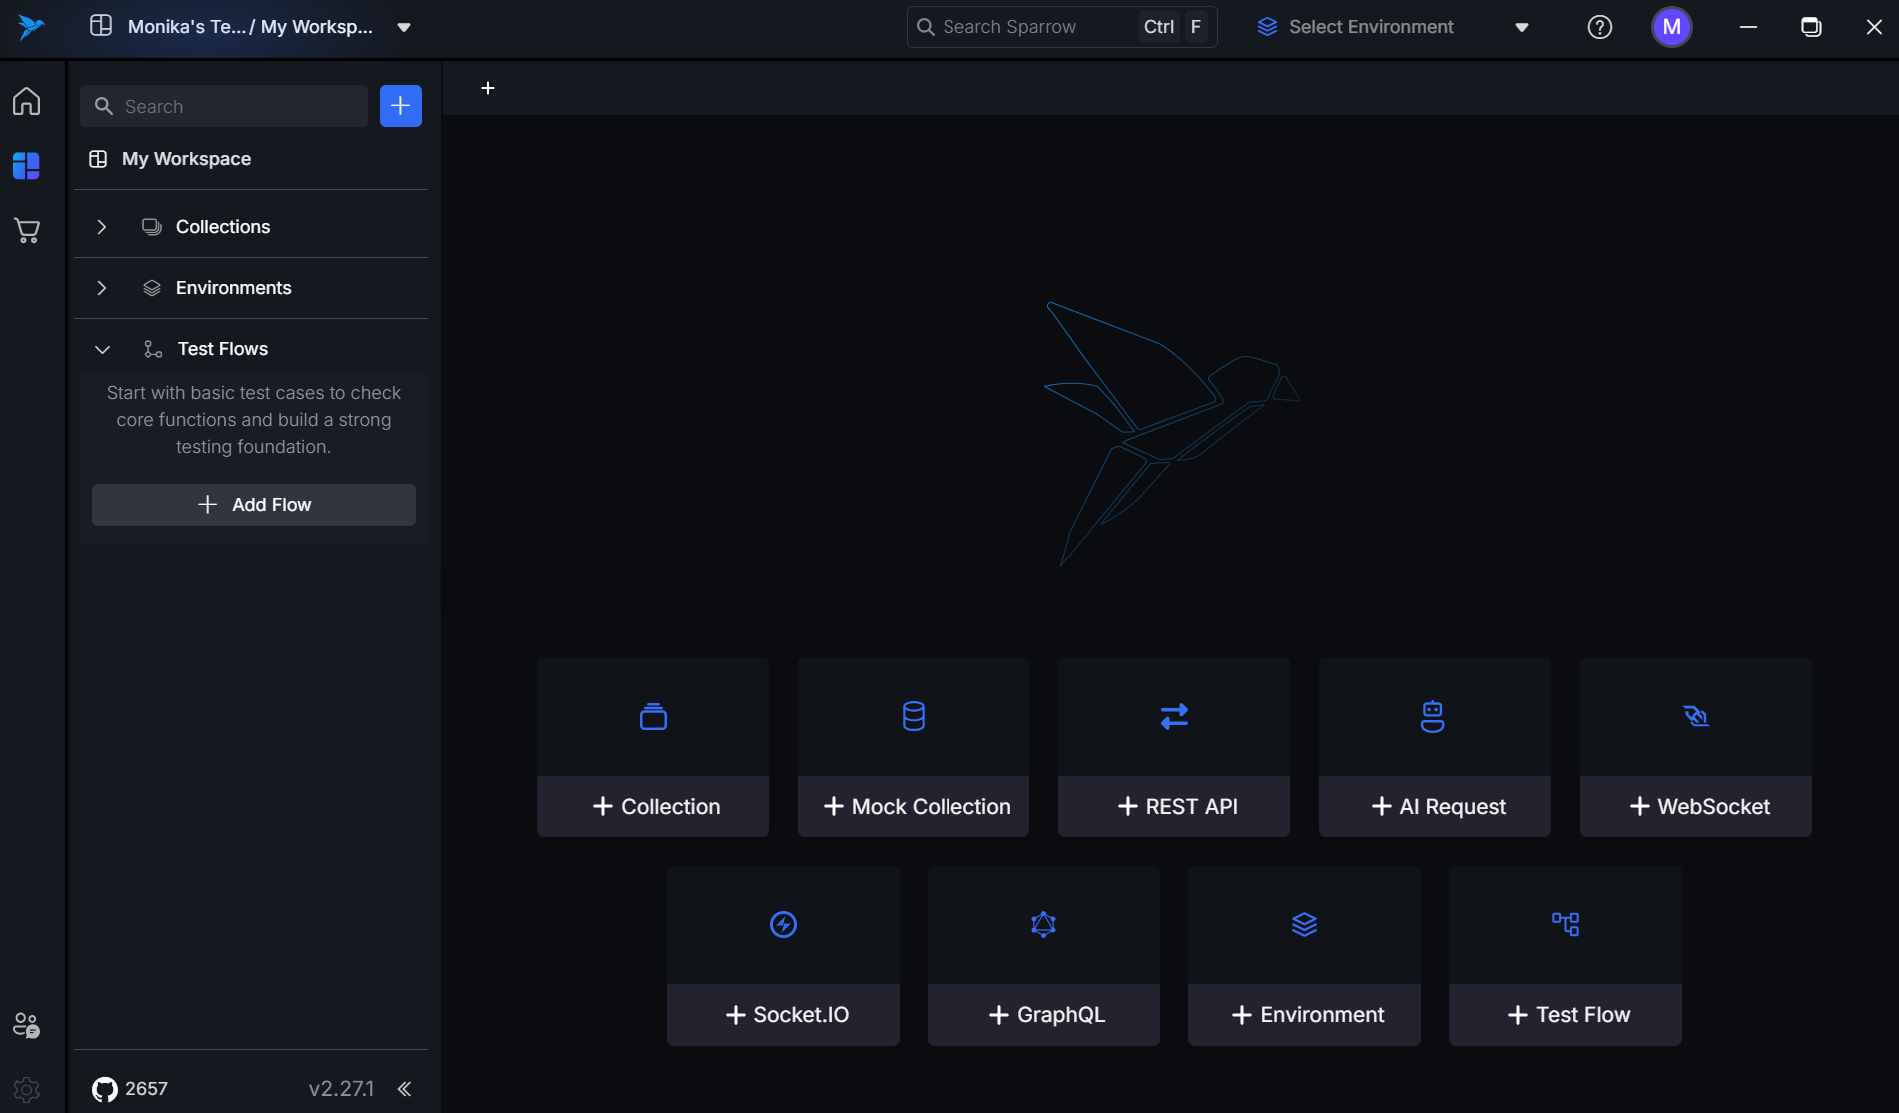
Task: Create a new + Mock Collection
Action: point(914,806)
